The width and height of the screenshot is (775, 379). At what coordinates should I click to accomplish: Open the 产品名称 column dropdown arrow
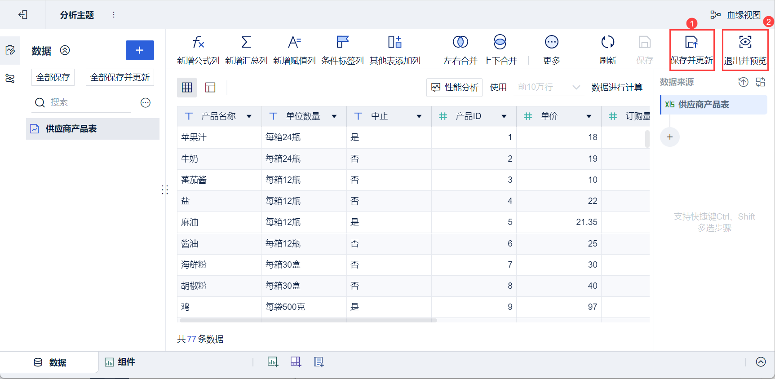249,117
